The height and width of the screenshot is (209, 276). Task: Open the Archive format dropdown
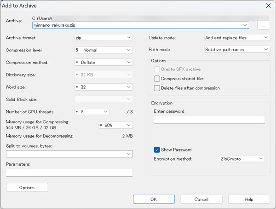[103, 38]
